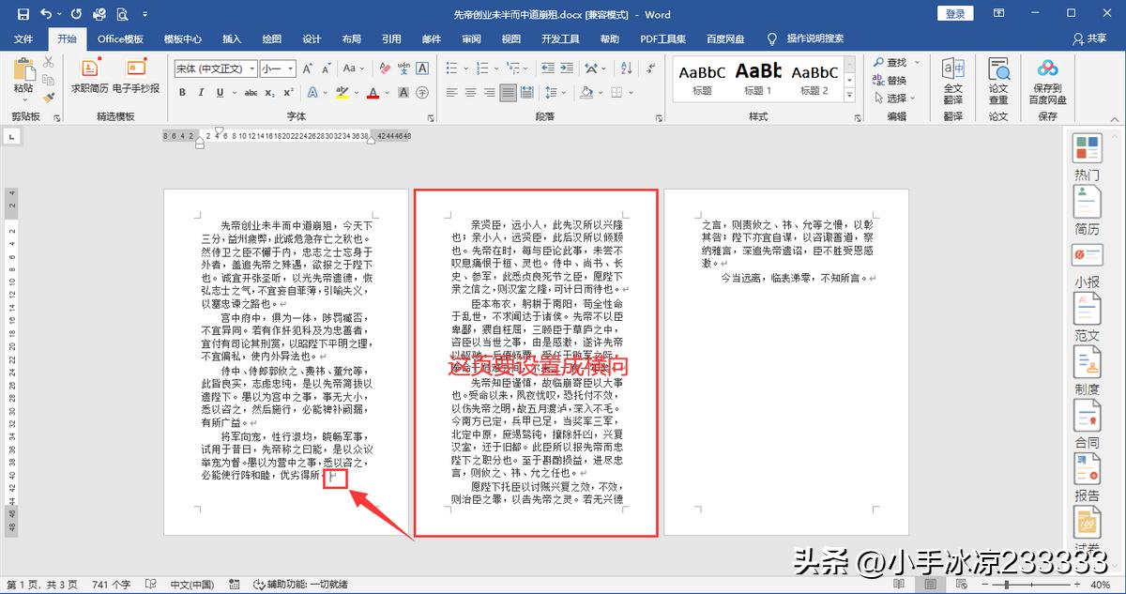Click the 替换 replace icon
Screen dimensions: 1126x594
(x=890, y=79)
